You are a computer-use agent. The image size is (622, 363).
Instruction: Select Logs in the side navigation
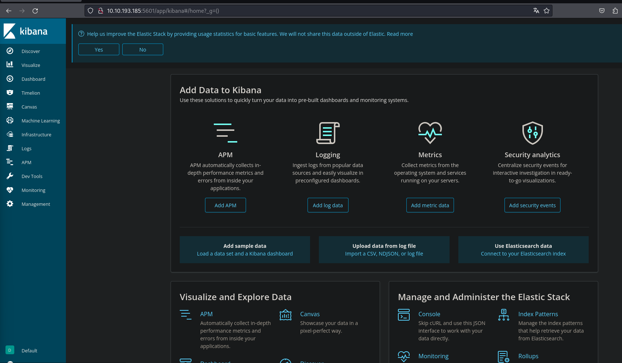26,148
